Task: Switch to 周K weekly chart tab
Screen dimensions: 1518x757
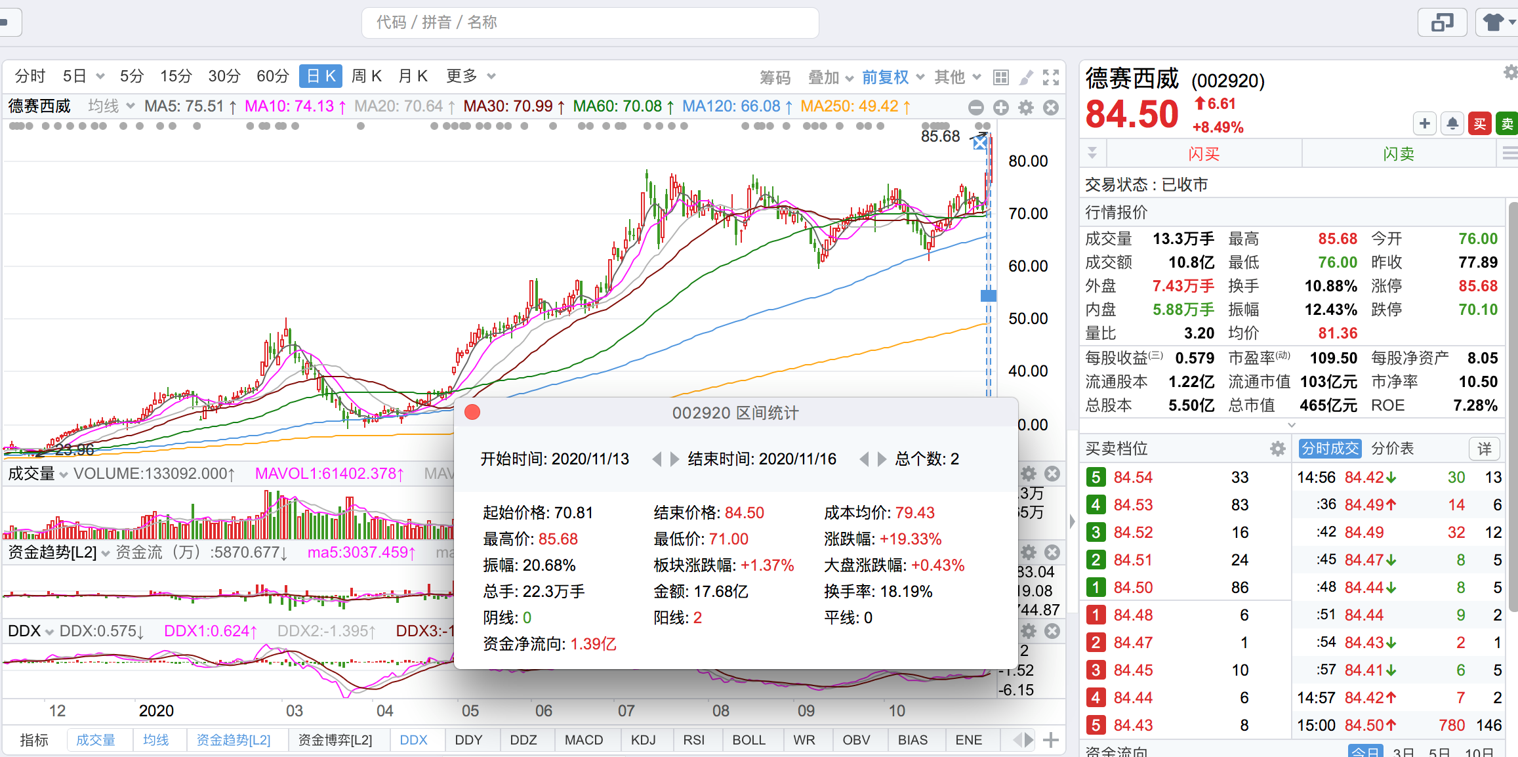Action: 366,76
